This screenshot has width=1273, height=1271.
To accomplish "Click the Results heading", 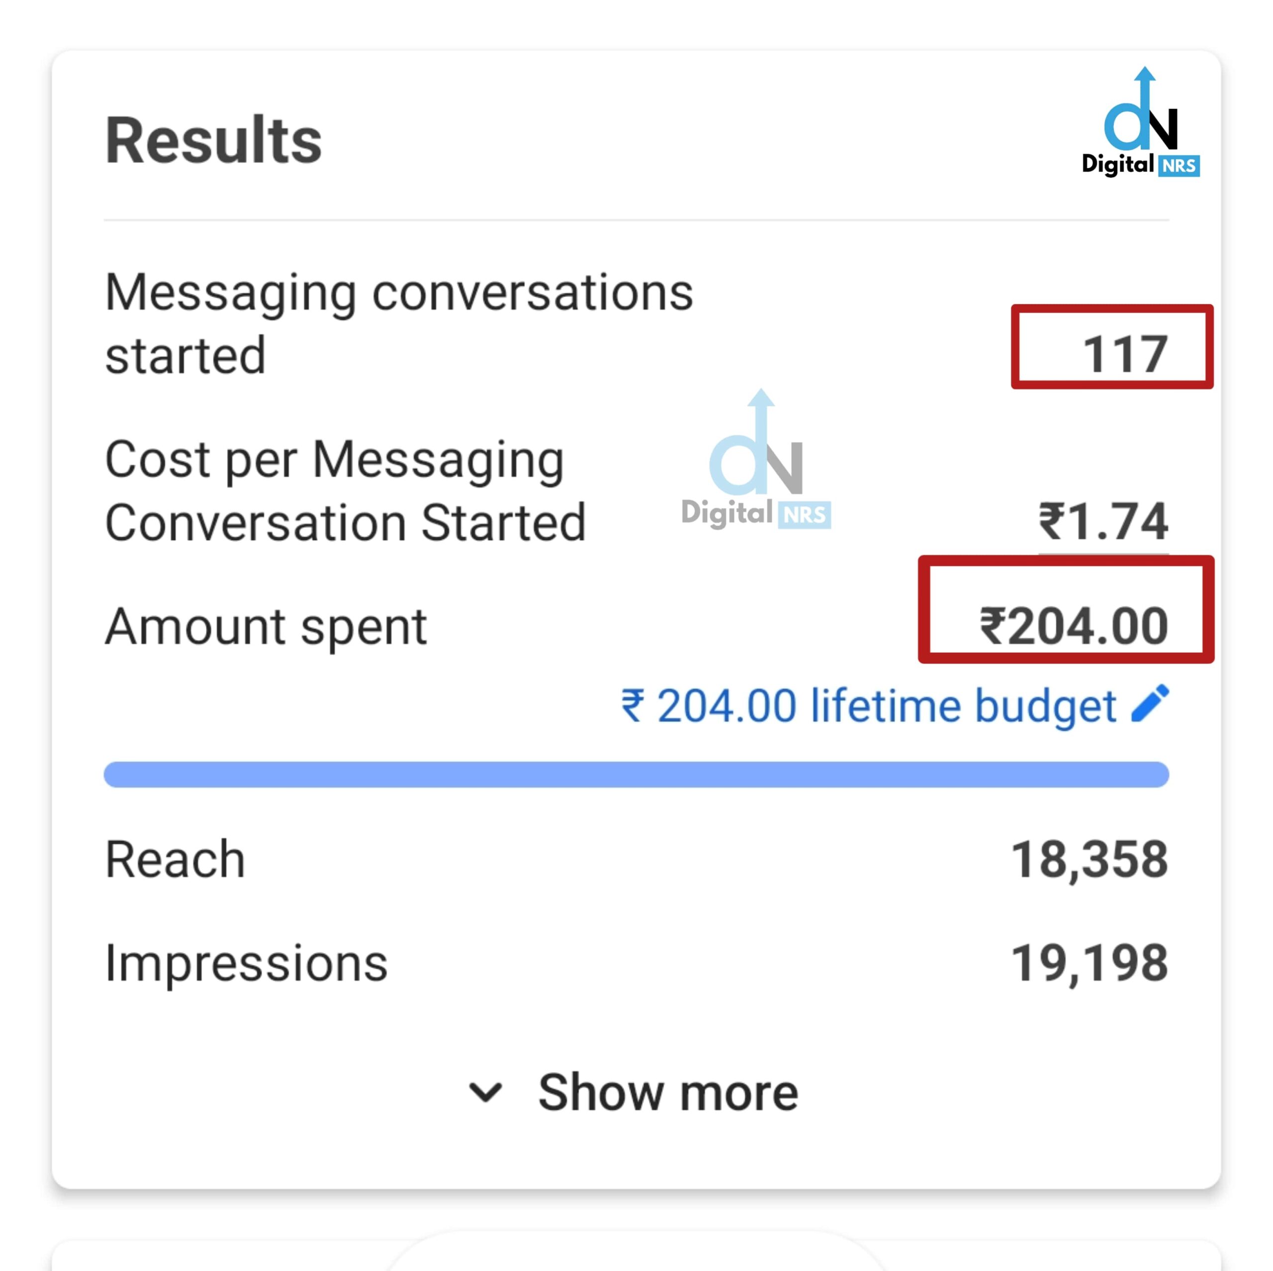I will 213,140.
